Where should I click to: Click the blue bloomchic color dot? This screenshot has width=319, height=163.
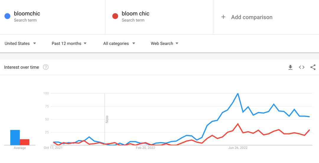tap(7, 16)
